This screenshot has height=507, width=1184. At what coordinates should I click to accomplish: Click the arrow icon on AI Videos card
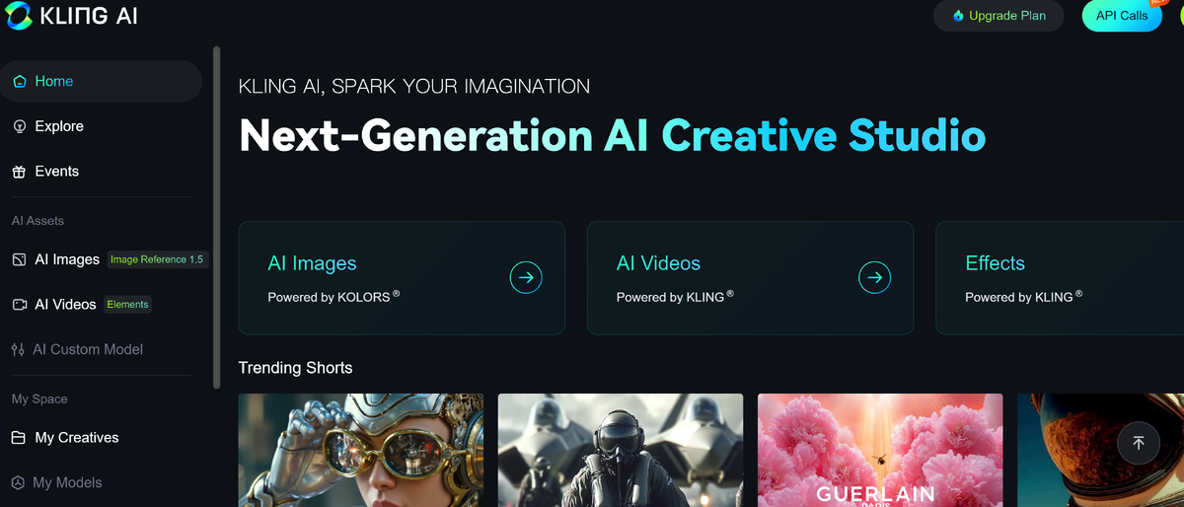point(874,278)
